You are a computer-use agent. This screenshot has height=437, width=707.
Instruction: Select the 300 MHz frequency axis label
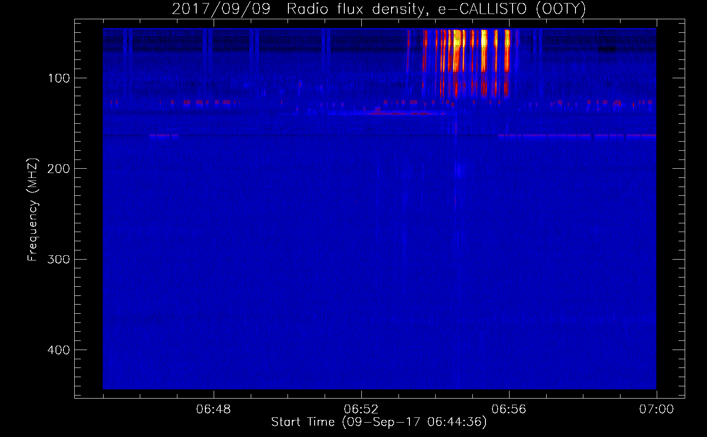coord(59,259)
